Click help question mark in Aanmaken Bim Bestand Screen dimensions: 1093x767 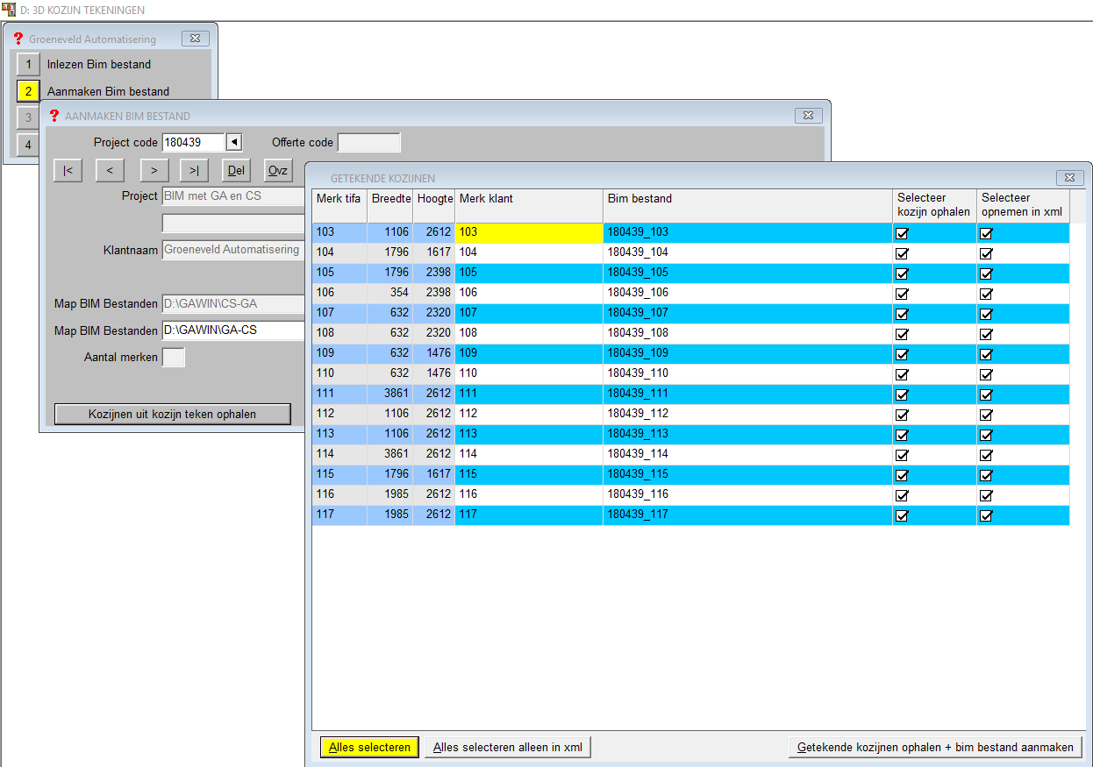click(54, 116)
